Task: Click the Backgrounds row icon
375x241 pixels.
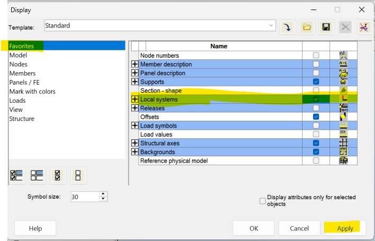Action: coord(343,152)
